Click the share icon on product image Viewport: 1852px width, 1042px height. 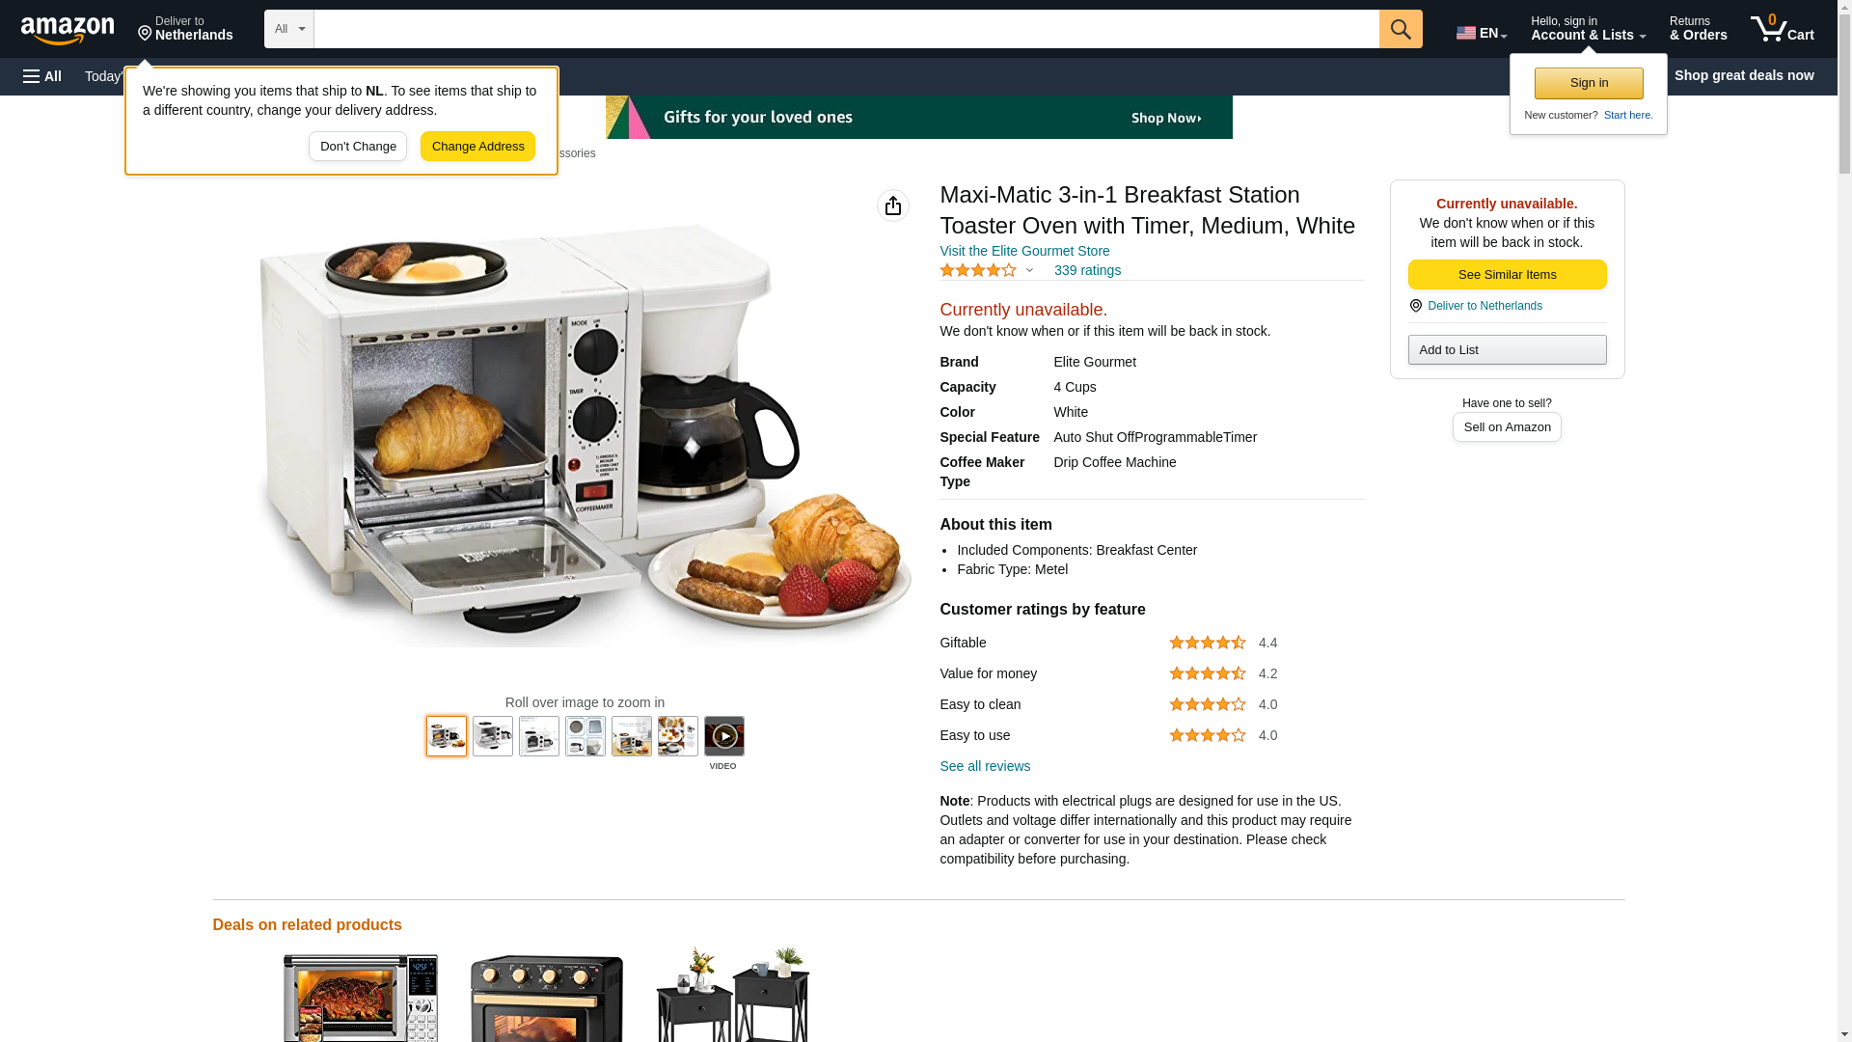point(893,206)
